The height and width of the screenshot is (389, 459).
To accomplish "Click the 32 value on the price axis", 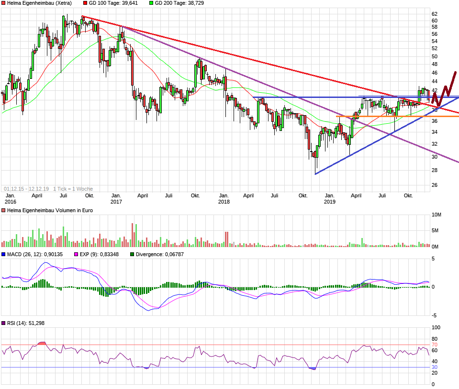I will point(435,144).
